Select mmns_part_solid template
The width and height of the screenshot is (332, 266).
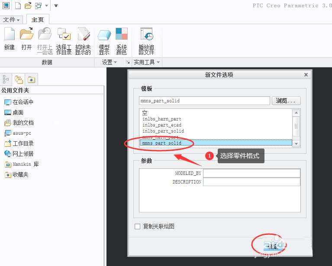click(216, 143)
